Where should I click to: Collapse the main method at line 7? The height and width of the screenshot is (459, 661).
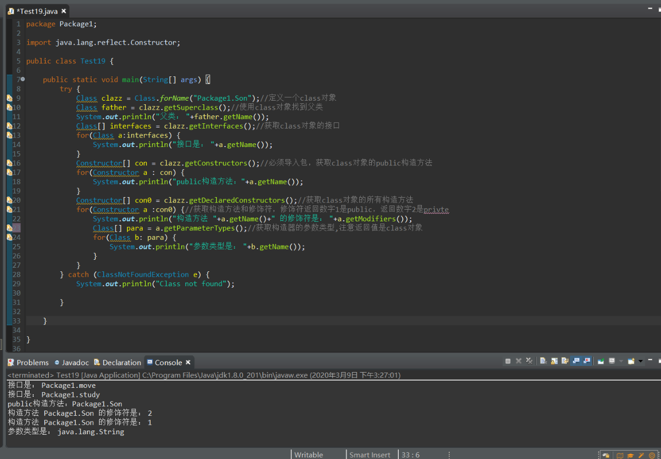23,80
